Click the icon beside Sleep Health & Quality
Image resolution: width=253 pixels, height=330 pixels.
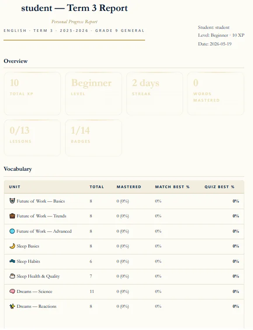click(x=12, y=276)
